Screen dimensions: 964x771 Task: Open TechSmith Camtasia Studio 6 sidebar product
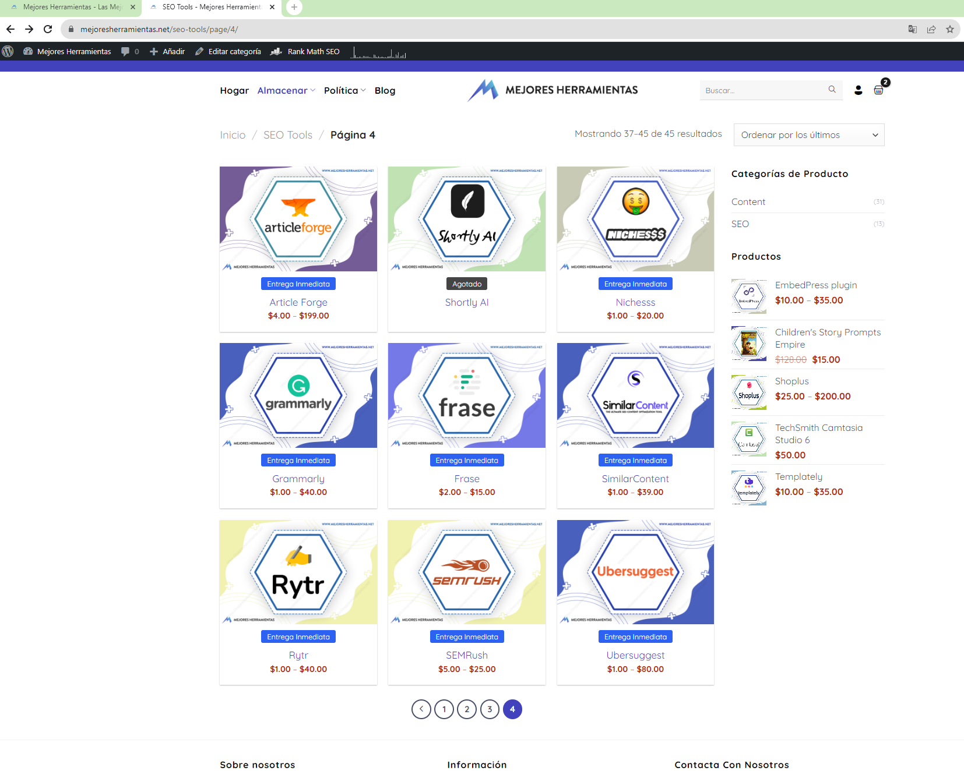[819, 434]
